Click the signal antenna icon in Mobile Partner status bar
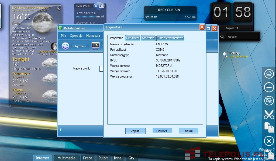 60,130
